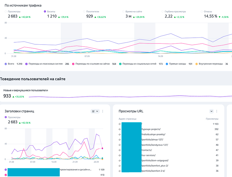Click link icon beside /typovye-projects/ row
The height and width of the screenshot is (177, 232).
(120, 129)
